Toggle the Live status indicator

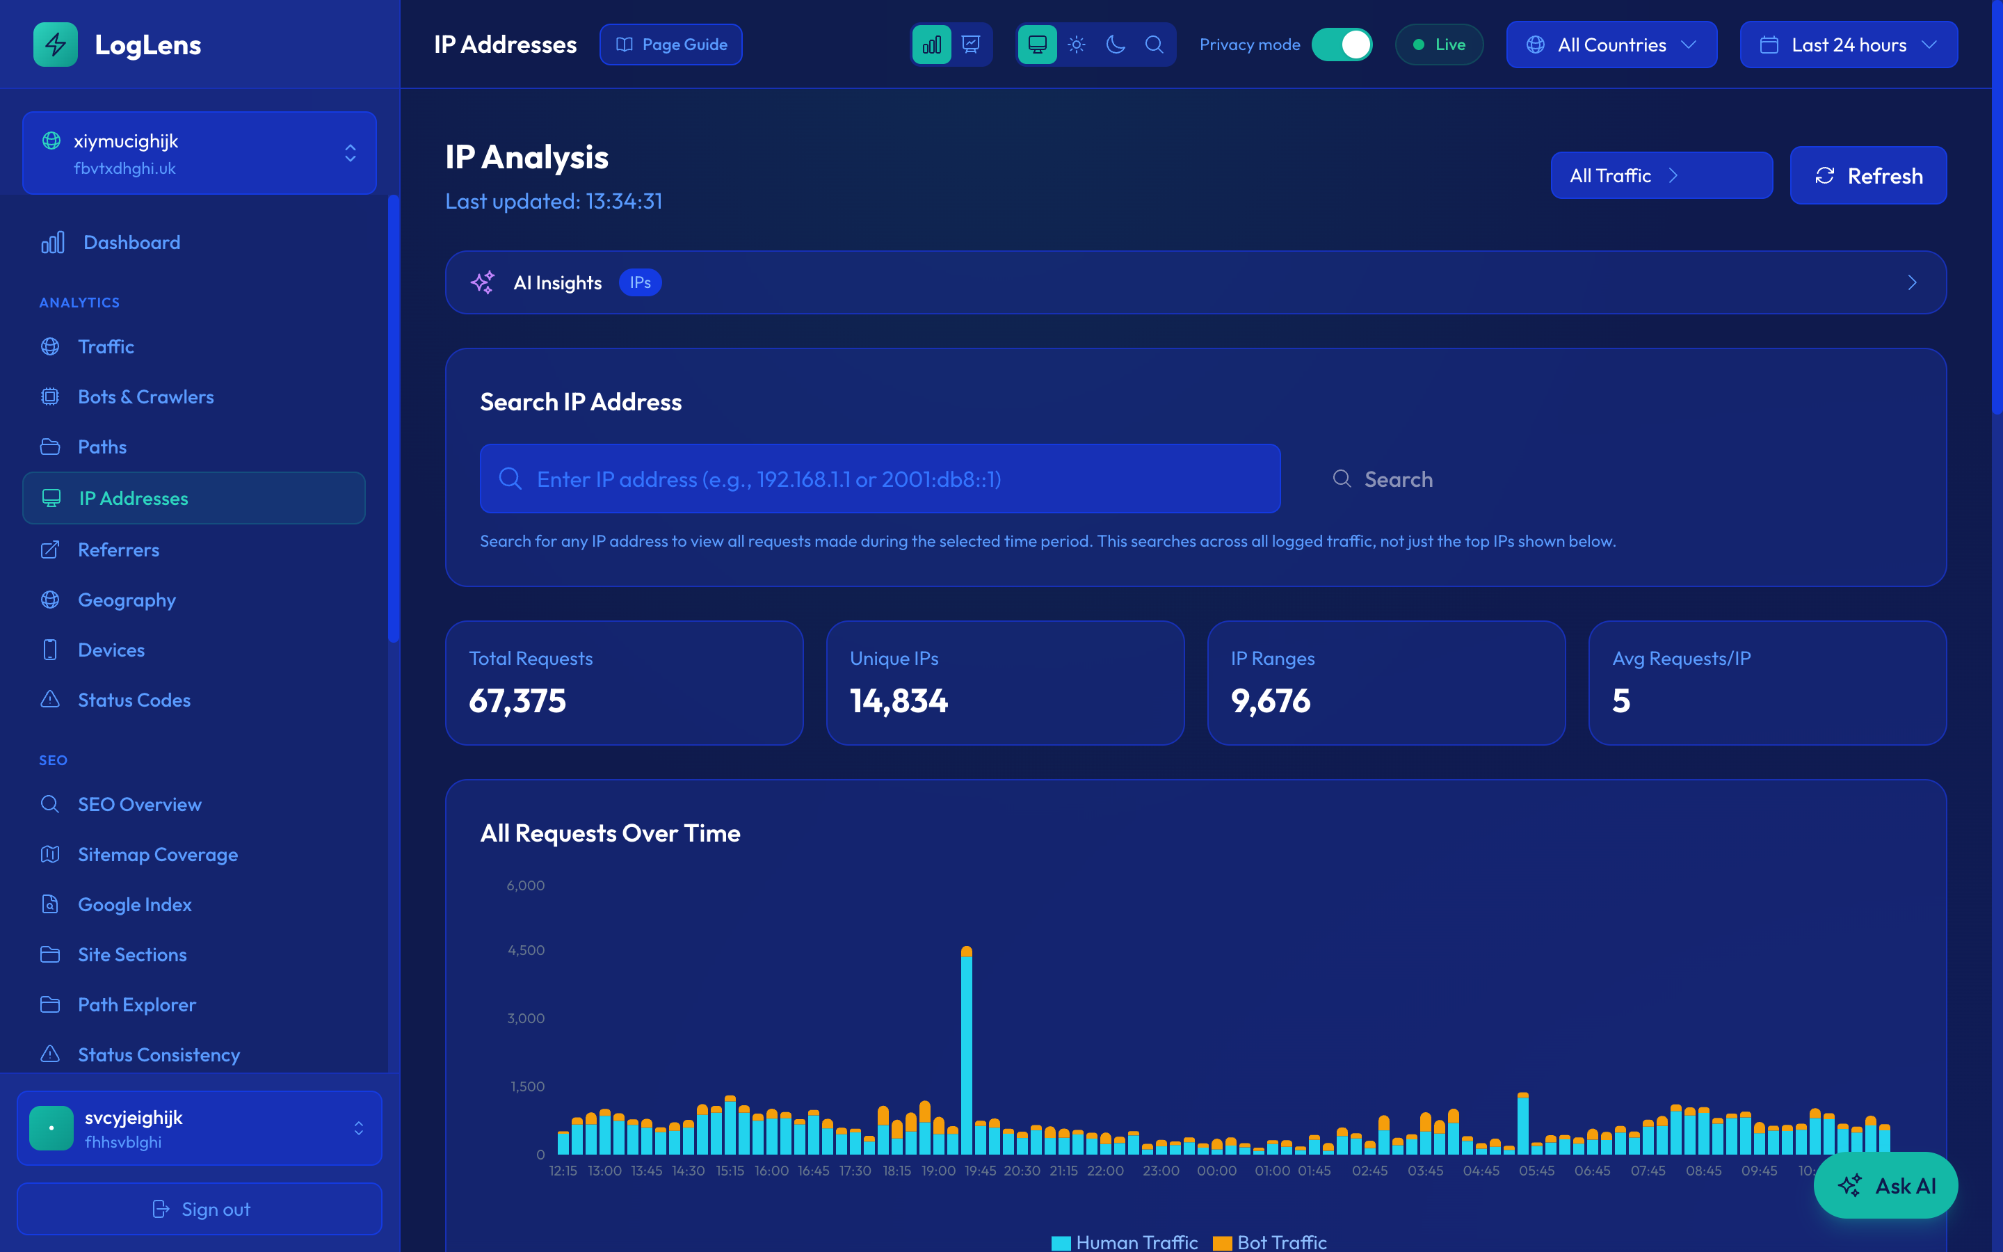pos(1440,45)
